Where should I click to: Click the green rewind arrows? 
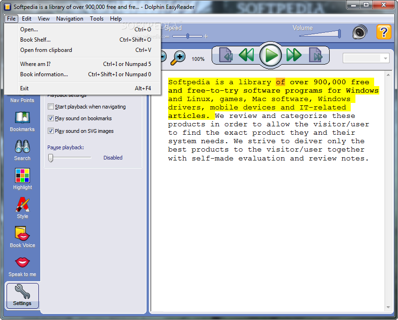[x=246, y=55]
